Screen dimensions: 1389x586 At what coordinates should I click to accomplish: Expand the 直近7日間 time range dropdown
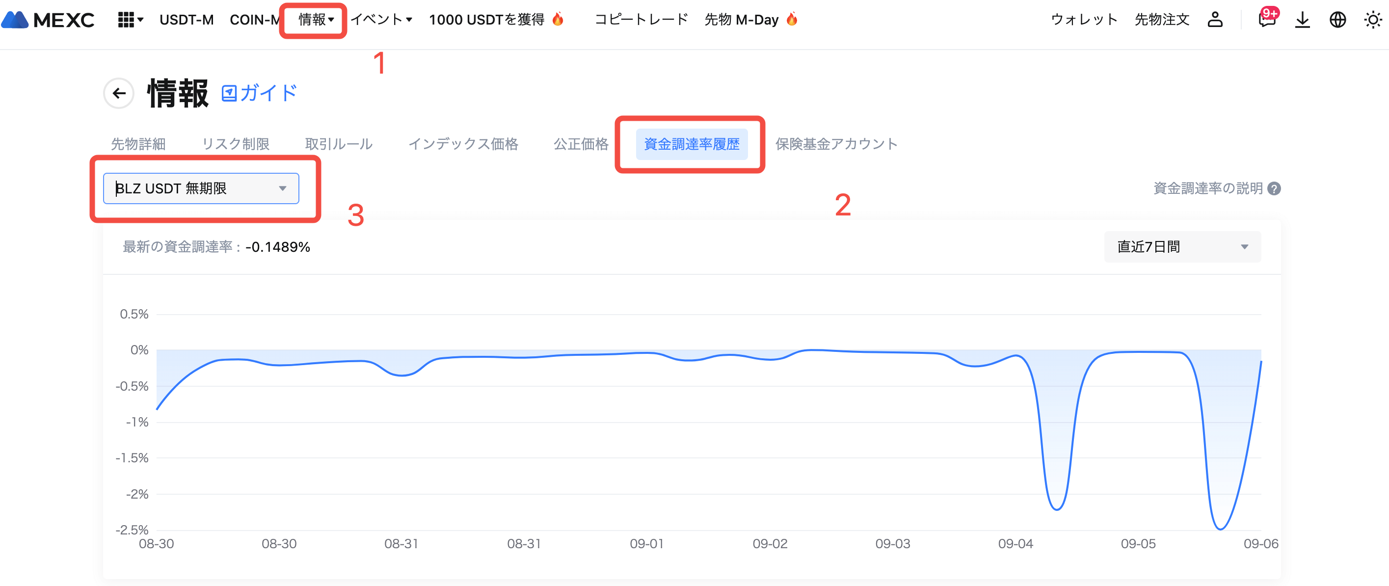1182,247
